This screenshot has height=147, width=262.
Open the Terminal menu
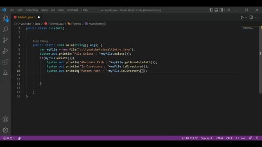pyautogui.click(x=72, y=10)
